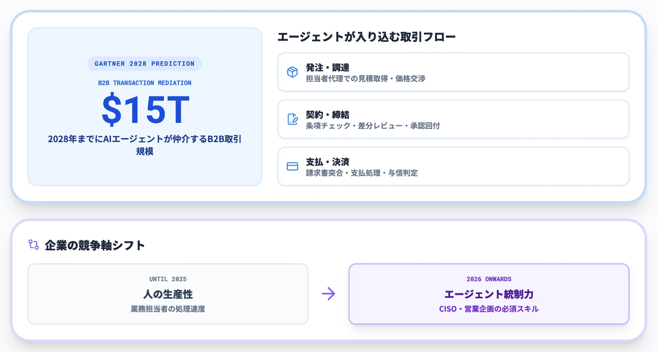657x352 pixels.
Task: Click the document-edit icon beside 契約・締結
Action: point(292,119)
